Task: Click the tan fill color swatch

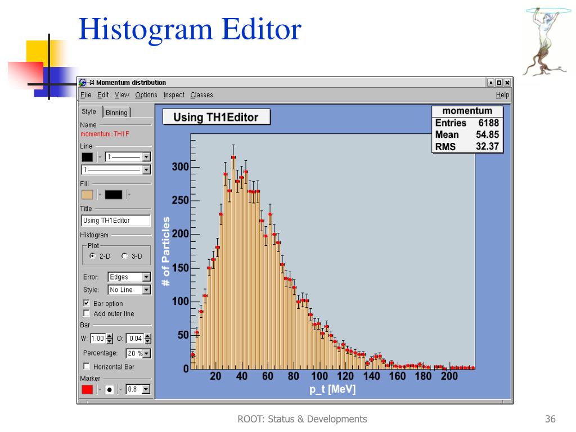Action: tap(87, 195)
